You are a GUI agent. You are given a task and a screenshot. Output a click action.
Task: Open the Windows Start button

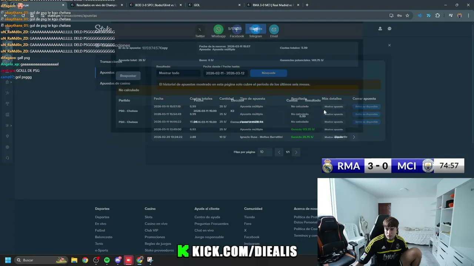point(8,260)
